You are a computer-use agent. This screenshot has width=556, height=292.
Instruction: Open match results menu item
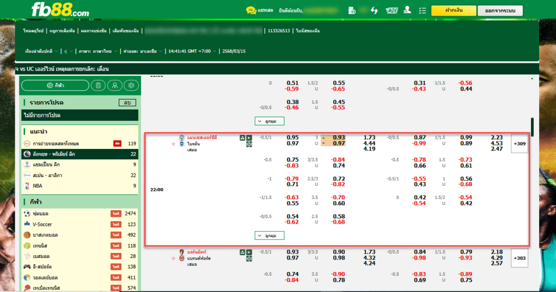[93, 31]
